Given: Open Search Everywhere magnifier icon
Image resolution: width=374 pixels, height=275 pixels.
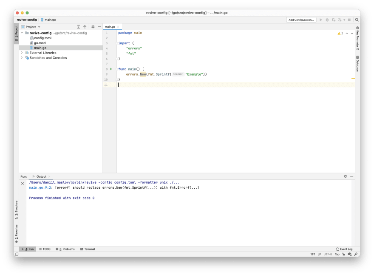Looking at the screenshot, I should 357,20.
